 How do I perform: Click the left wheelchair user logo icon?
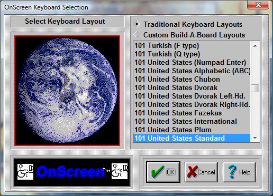[x=25, y=172]
